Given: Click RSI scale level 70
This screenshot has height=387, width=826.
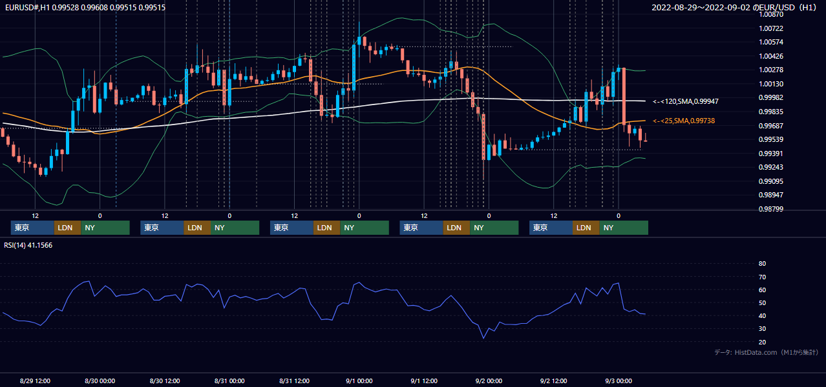Looking at the screenshot, I should coord(762,277).
